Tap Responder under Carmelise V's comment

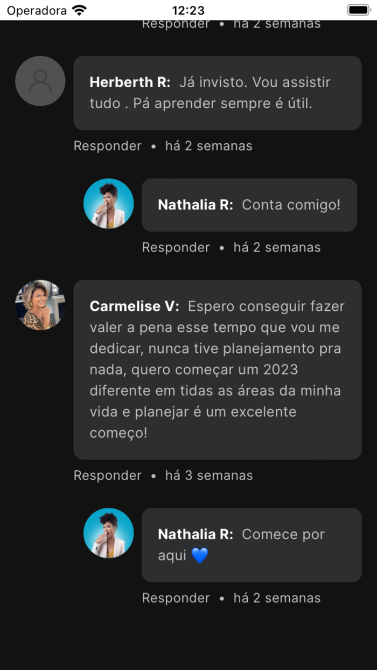pos(107,475)
